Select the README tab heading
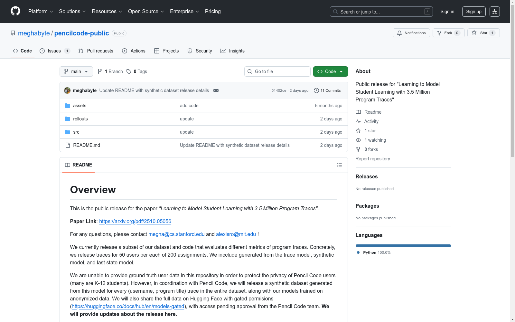The image size is (515, 322). click(79, 165)
